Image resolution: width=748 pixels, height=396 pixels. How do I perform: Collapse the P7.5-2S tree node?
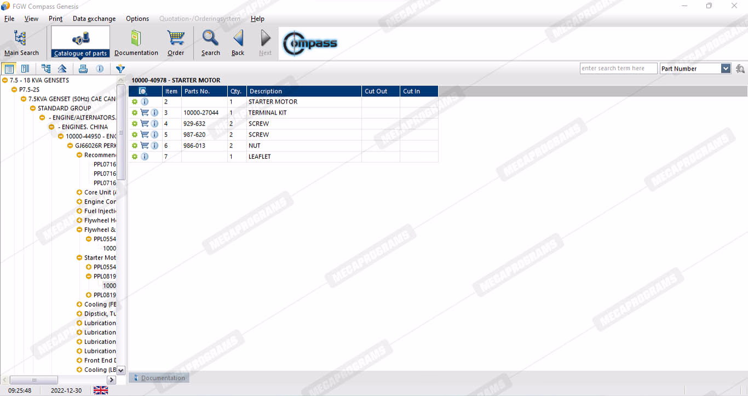(14, 90)
